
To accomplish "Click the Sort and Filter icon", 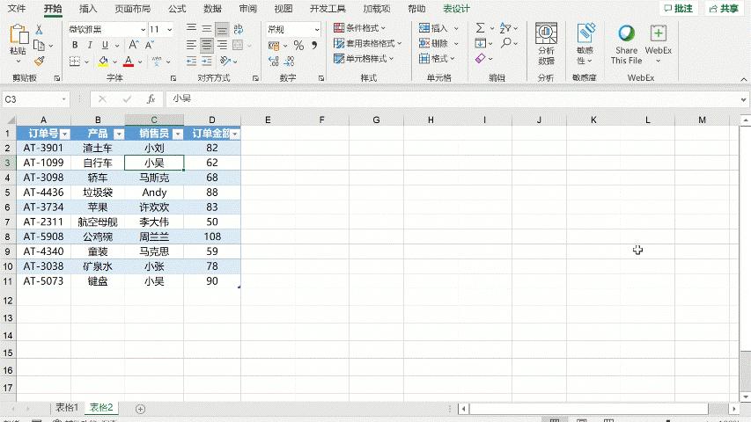I will point(504,28).
